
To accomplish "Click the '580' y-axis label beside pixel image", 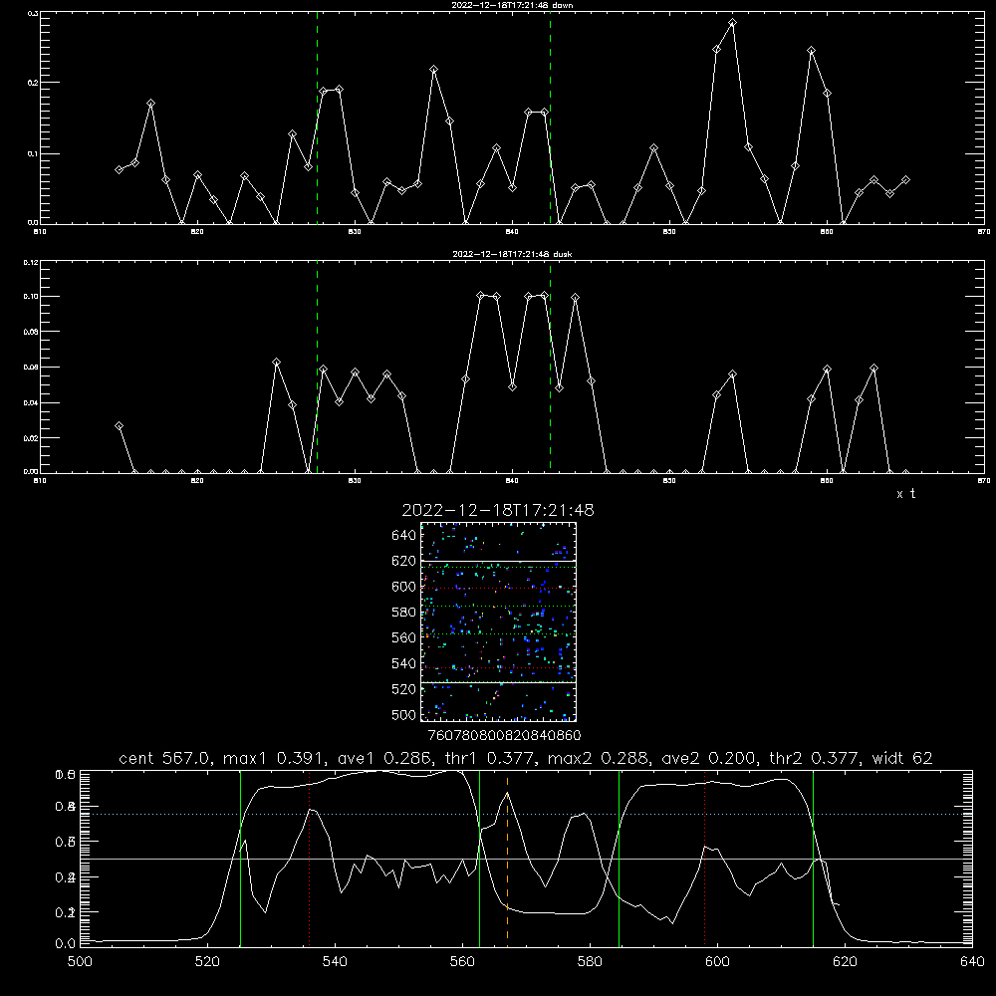I will point(404,613).
